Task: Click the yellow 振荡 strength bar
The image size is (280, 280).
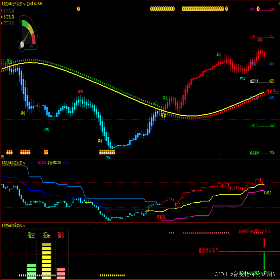Action: click(x=47, y=261)
